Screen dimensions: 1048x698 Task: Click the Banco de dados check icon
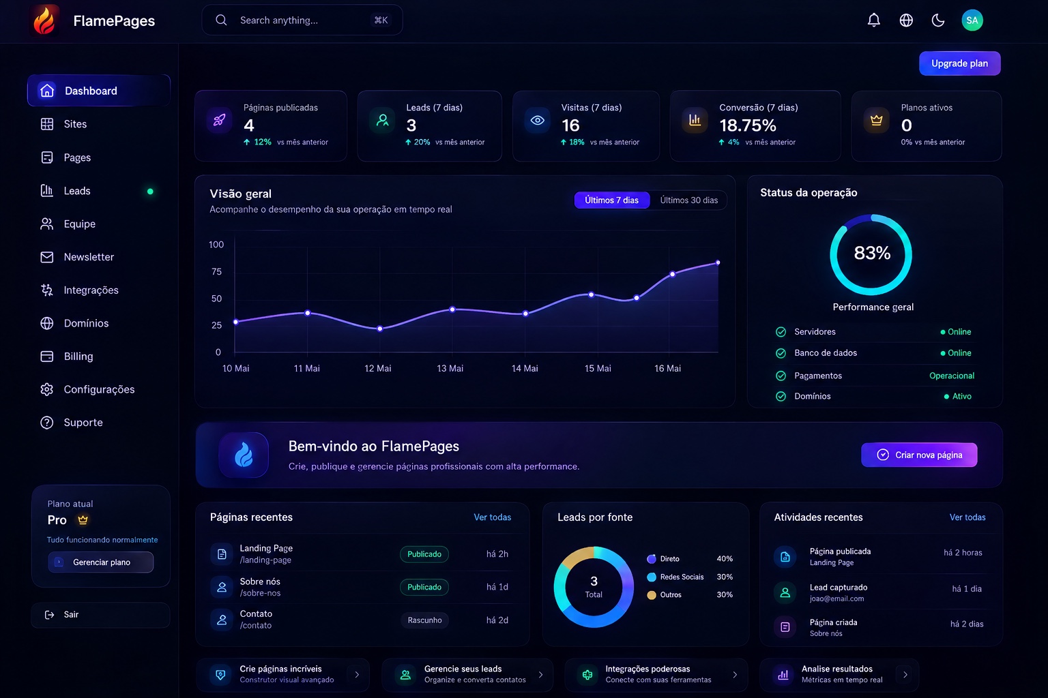coord(781,353)
